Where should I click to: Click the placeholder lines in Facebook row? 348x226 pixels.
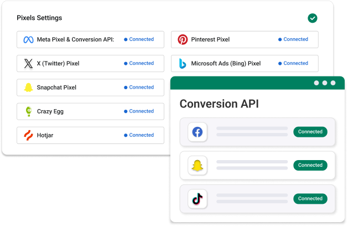point(252,131)
